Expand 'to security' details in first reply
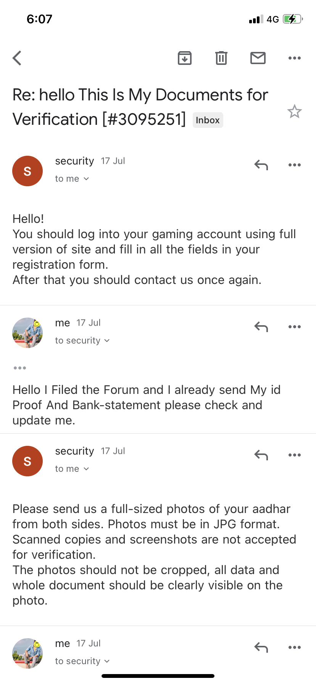The image size is (316, 684). (x=82, y=340)
